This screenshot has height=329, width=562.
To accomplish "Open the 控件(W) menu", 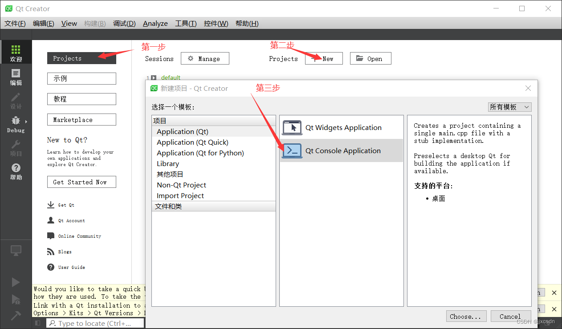I will click(x=216, y=23).
